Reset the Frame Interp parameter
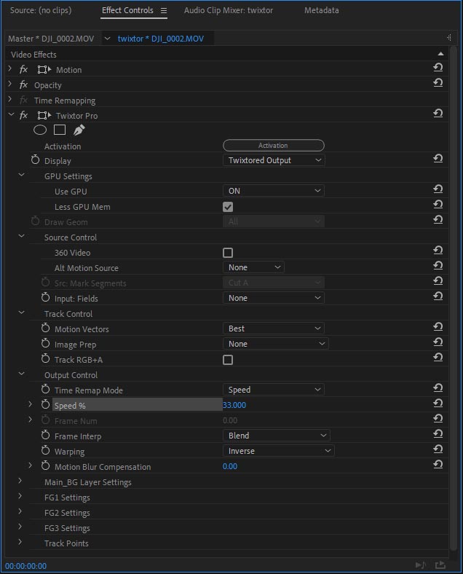The image size is (463, 574). (438, 434)
